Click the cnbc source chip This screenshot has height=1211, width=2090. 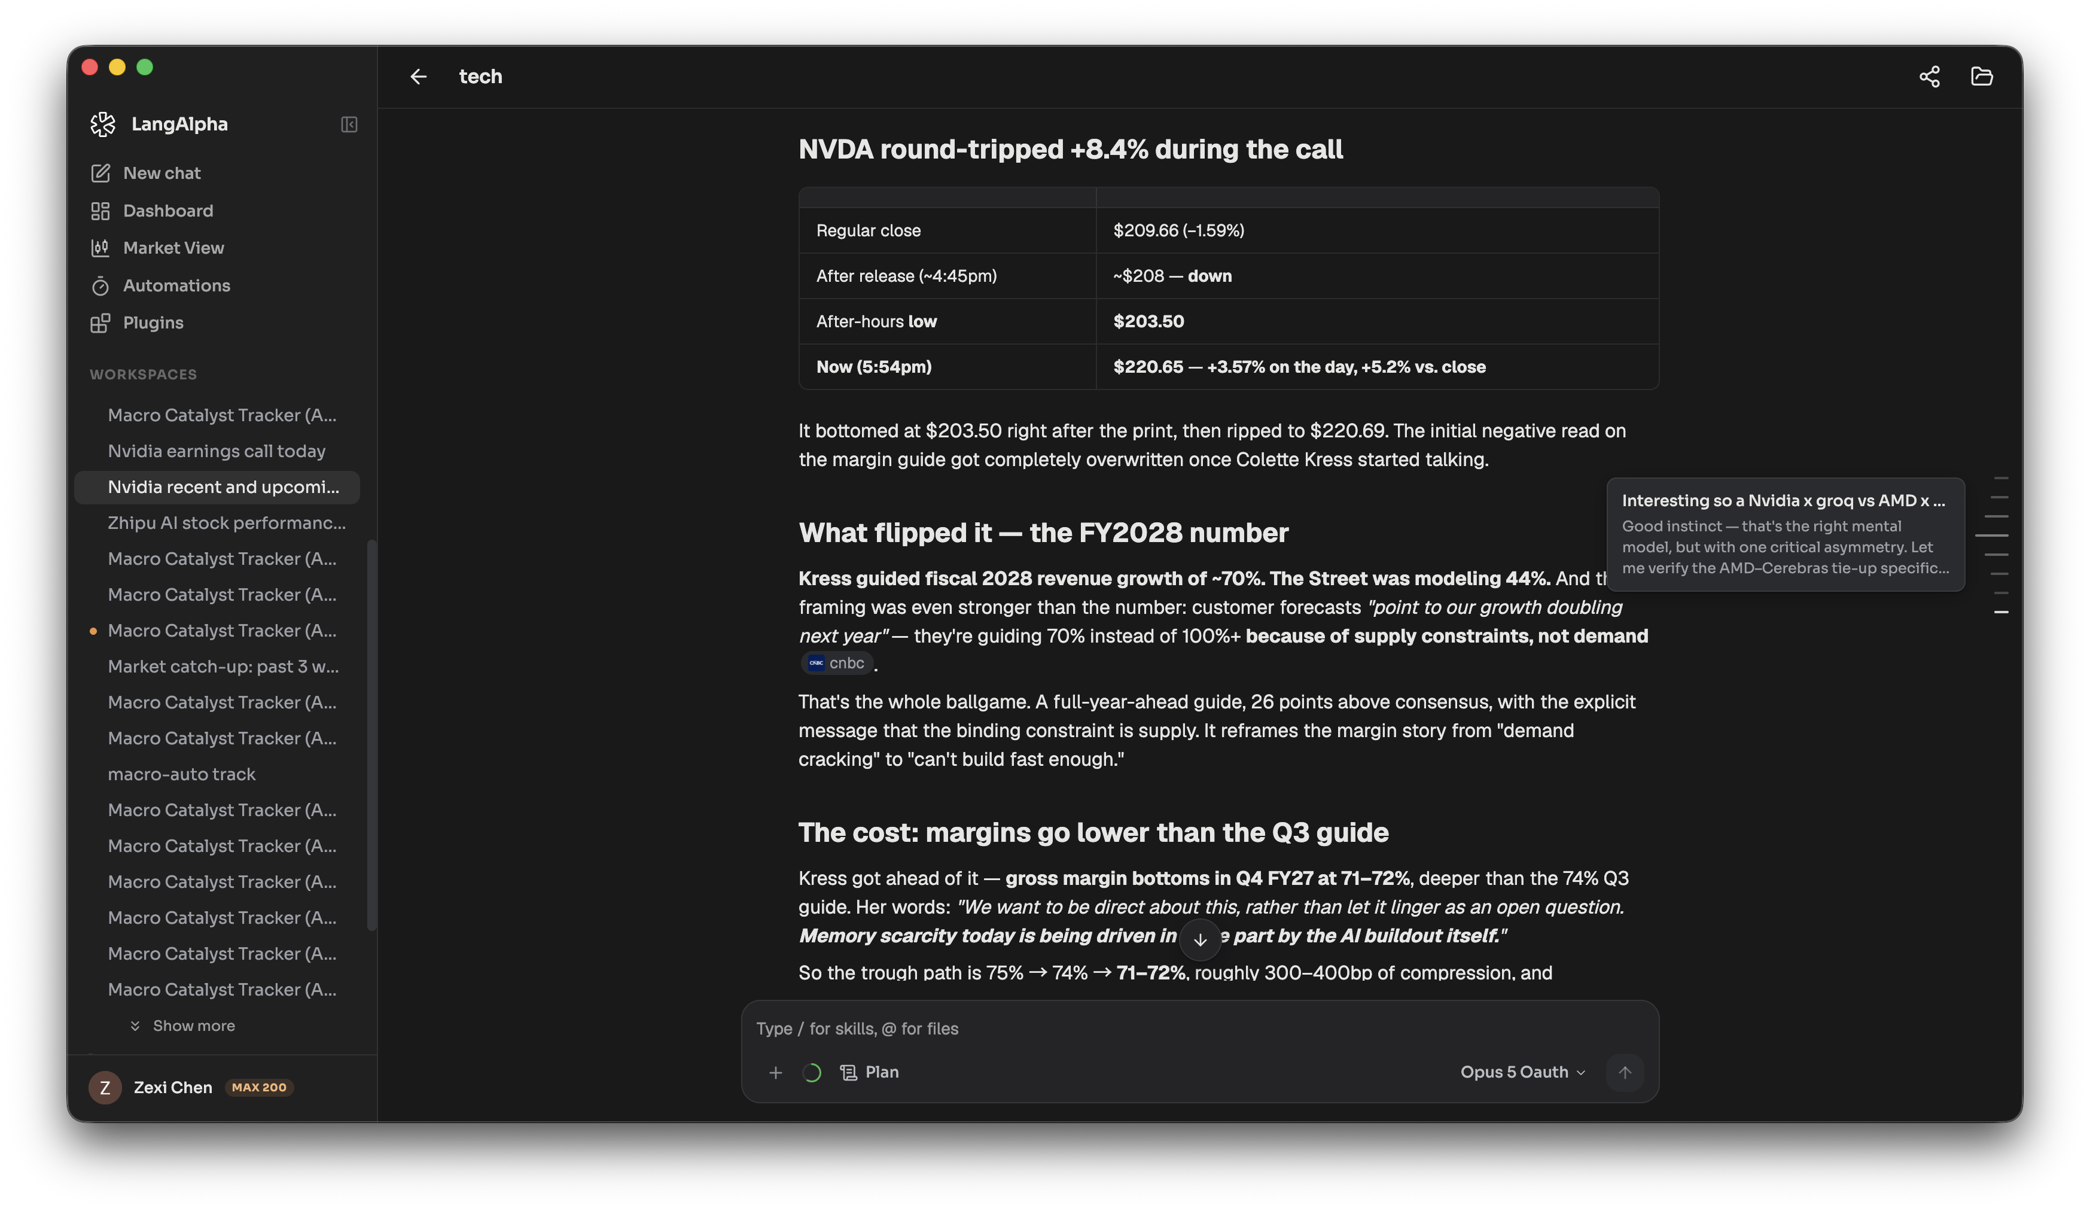pyautogui.click(x=836, y=663)
